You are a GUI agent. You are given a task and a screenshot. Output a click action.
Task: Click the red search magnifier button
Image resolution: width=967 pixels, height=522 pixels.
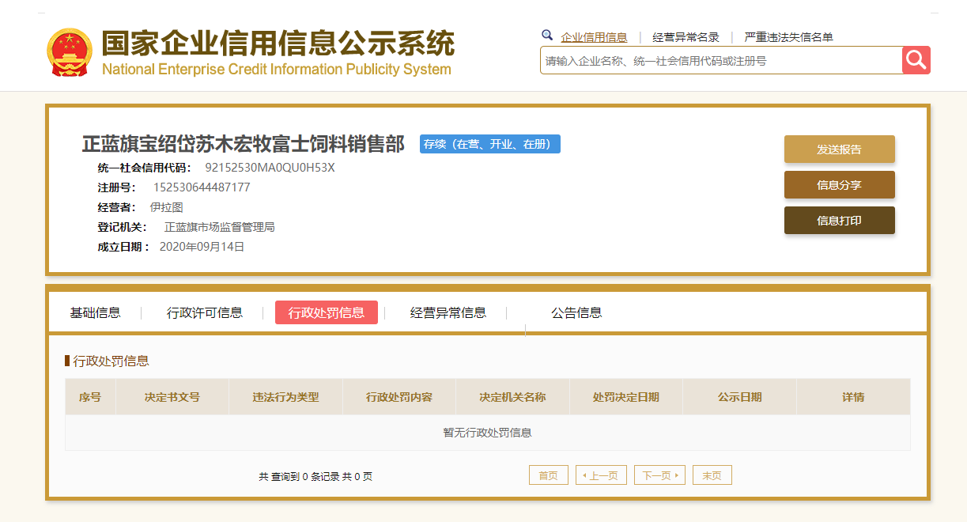coord(916,60)
